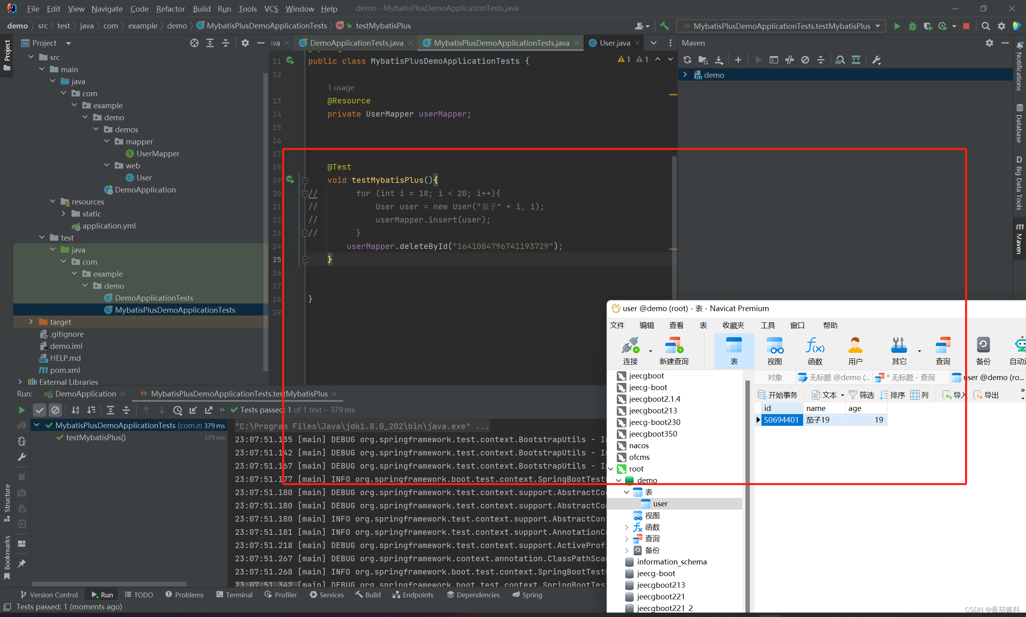The image size is (1026, 617).
Task: Open Database side tool window
Action: [1019, 123]
